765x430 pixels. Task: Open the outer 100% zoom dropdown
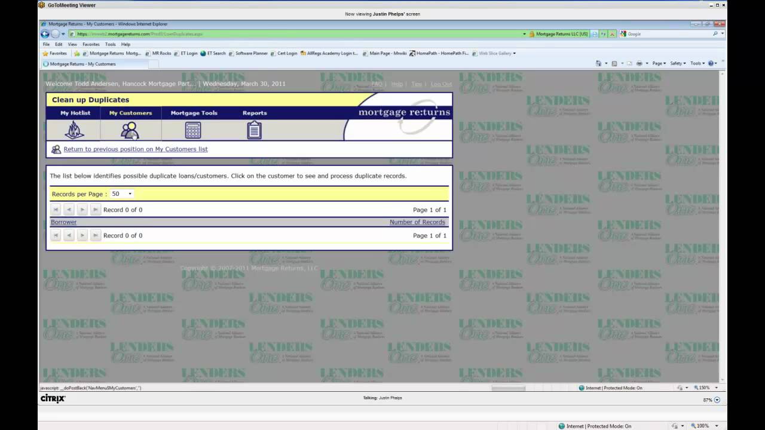tap(716, 426)
